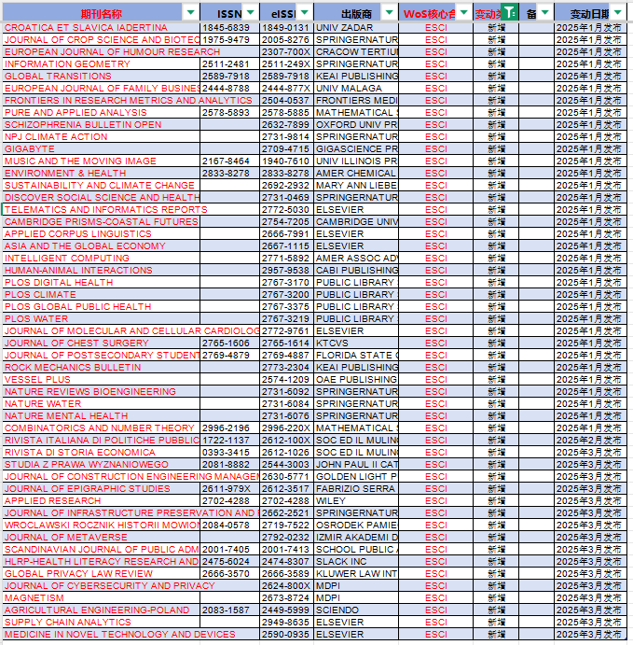Select cell JOURNAL OF EPIGRAPHIC STUDIES

click(101, 489)
